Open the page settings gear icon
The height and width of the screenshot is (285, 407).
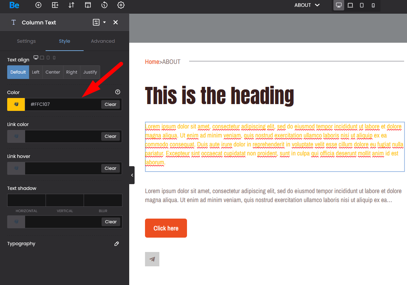[121, 5]
